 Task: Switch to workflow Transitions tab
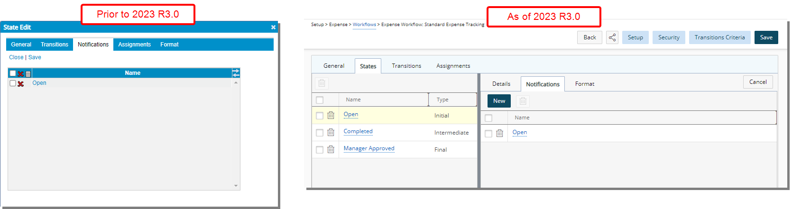point(406,66)
